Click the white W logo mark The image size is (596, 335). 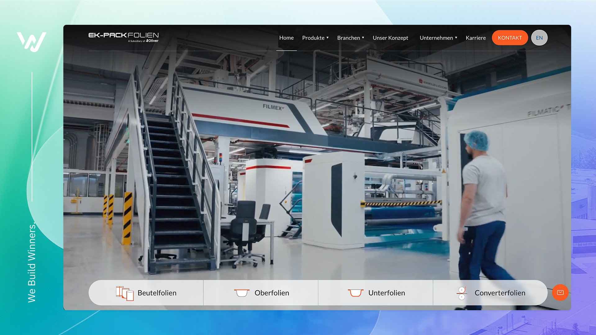click(x=31, y=42)
